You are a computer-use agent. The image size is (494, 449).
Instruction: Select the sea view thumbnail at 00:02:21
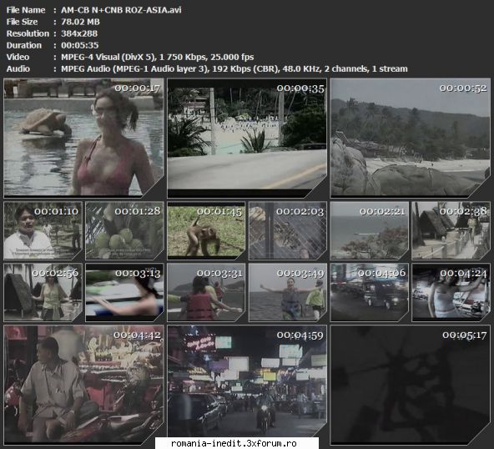coord(370,230)
